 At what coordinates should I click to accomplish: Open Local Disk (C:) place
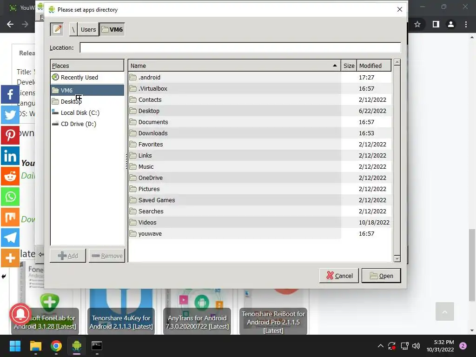[87, 112]
